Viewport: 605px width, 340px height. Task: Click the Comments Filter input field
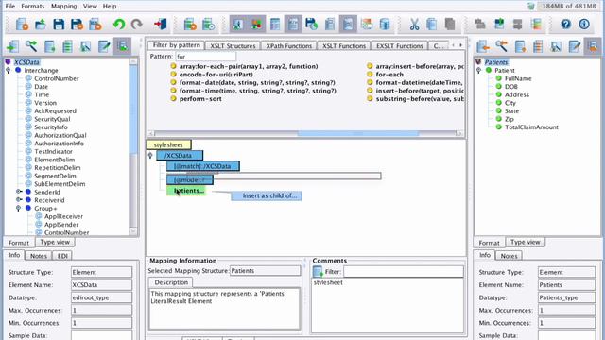click(x=404, y=272)
